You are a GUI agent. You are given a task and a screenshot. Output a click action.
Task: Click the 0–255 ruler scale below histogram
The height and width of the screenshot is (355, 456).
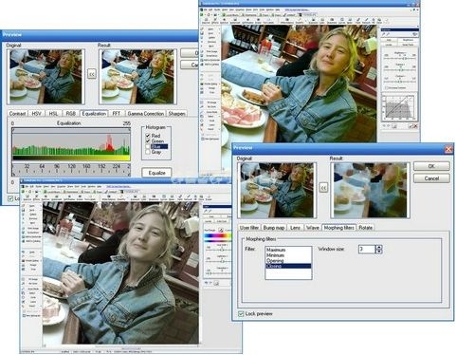71,170
